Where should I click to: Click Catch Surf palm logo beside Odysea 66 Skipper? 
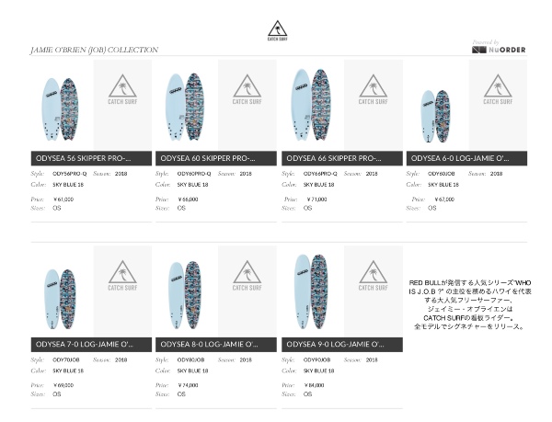373,95
